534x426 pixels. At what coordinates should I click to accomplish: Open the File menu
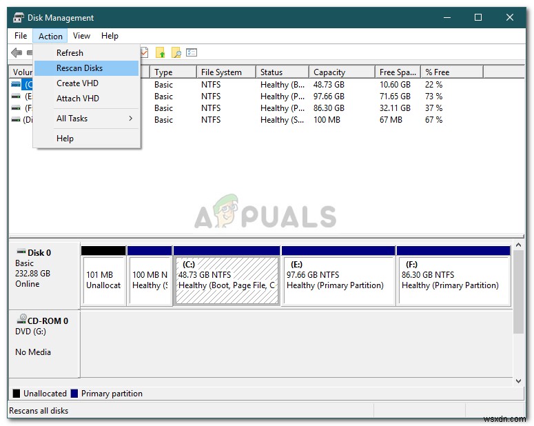pyautogui.click(x=21, y=36)
